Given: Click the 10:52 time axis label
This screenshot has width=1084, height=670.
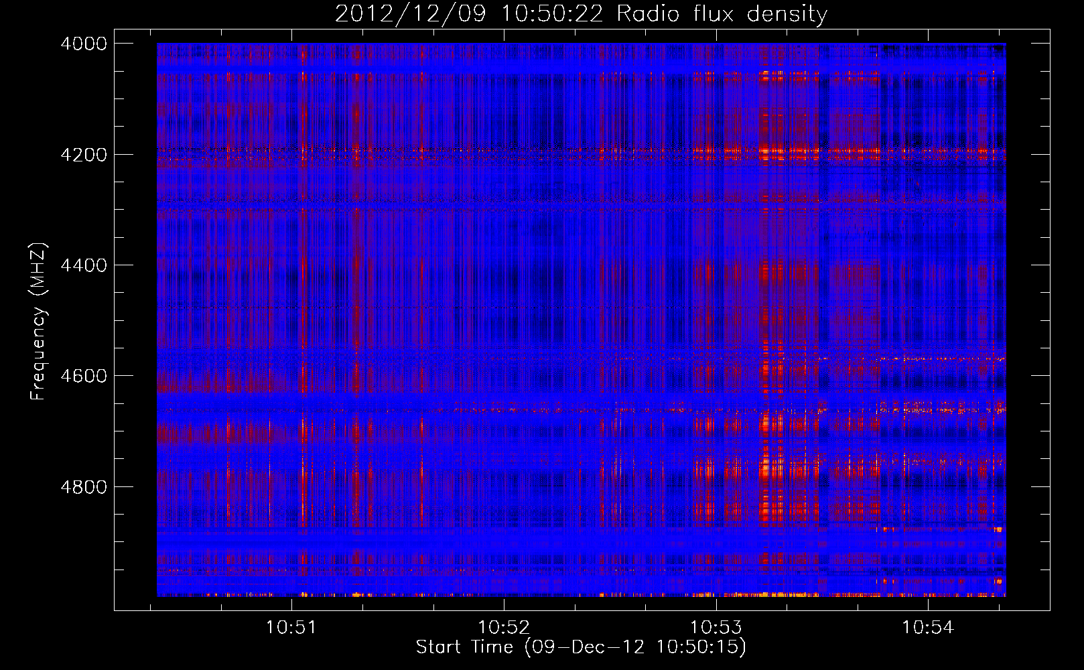Looking at the screenshot, I should pos(504,628).
